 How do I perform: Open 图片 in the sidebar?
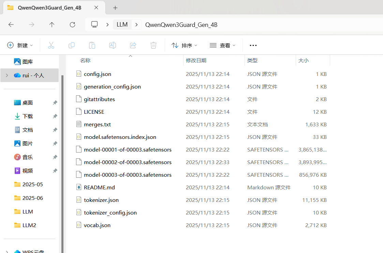[x=24, y=143]
